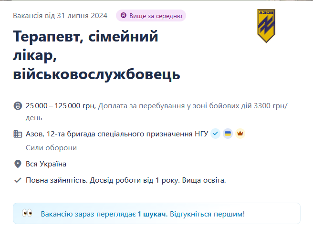This screenshot has height=237, width=313.
Task: Click the hryvnia icon in the salary badge
Action: [x=124, y=15]
